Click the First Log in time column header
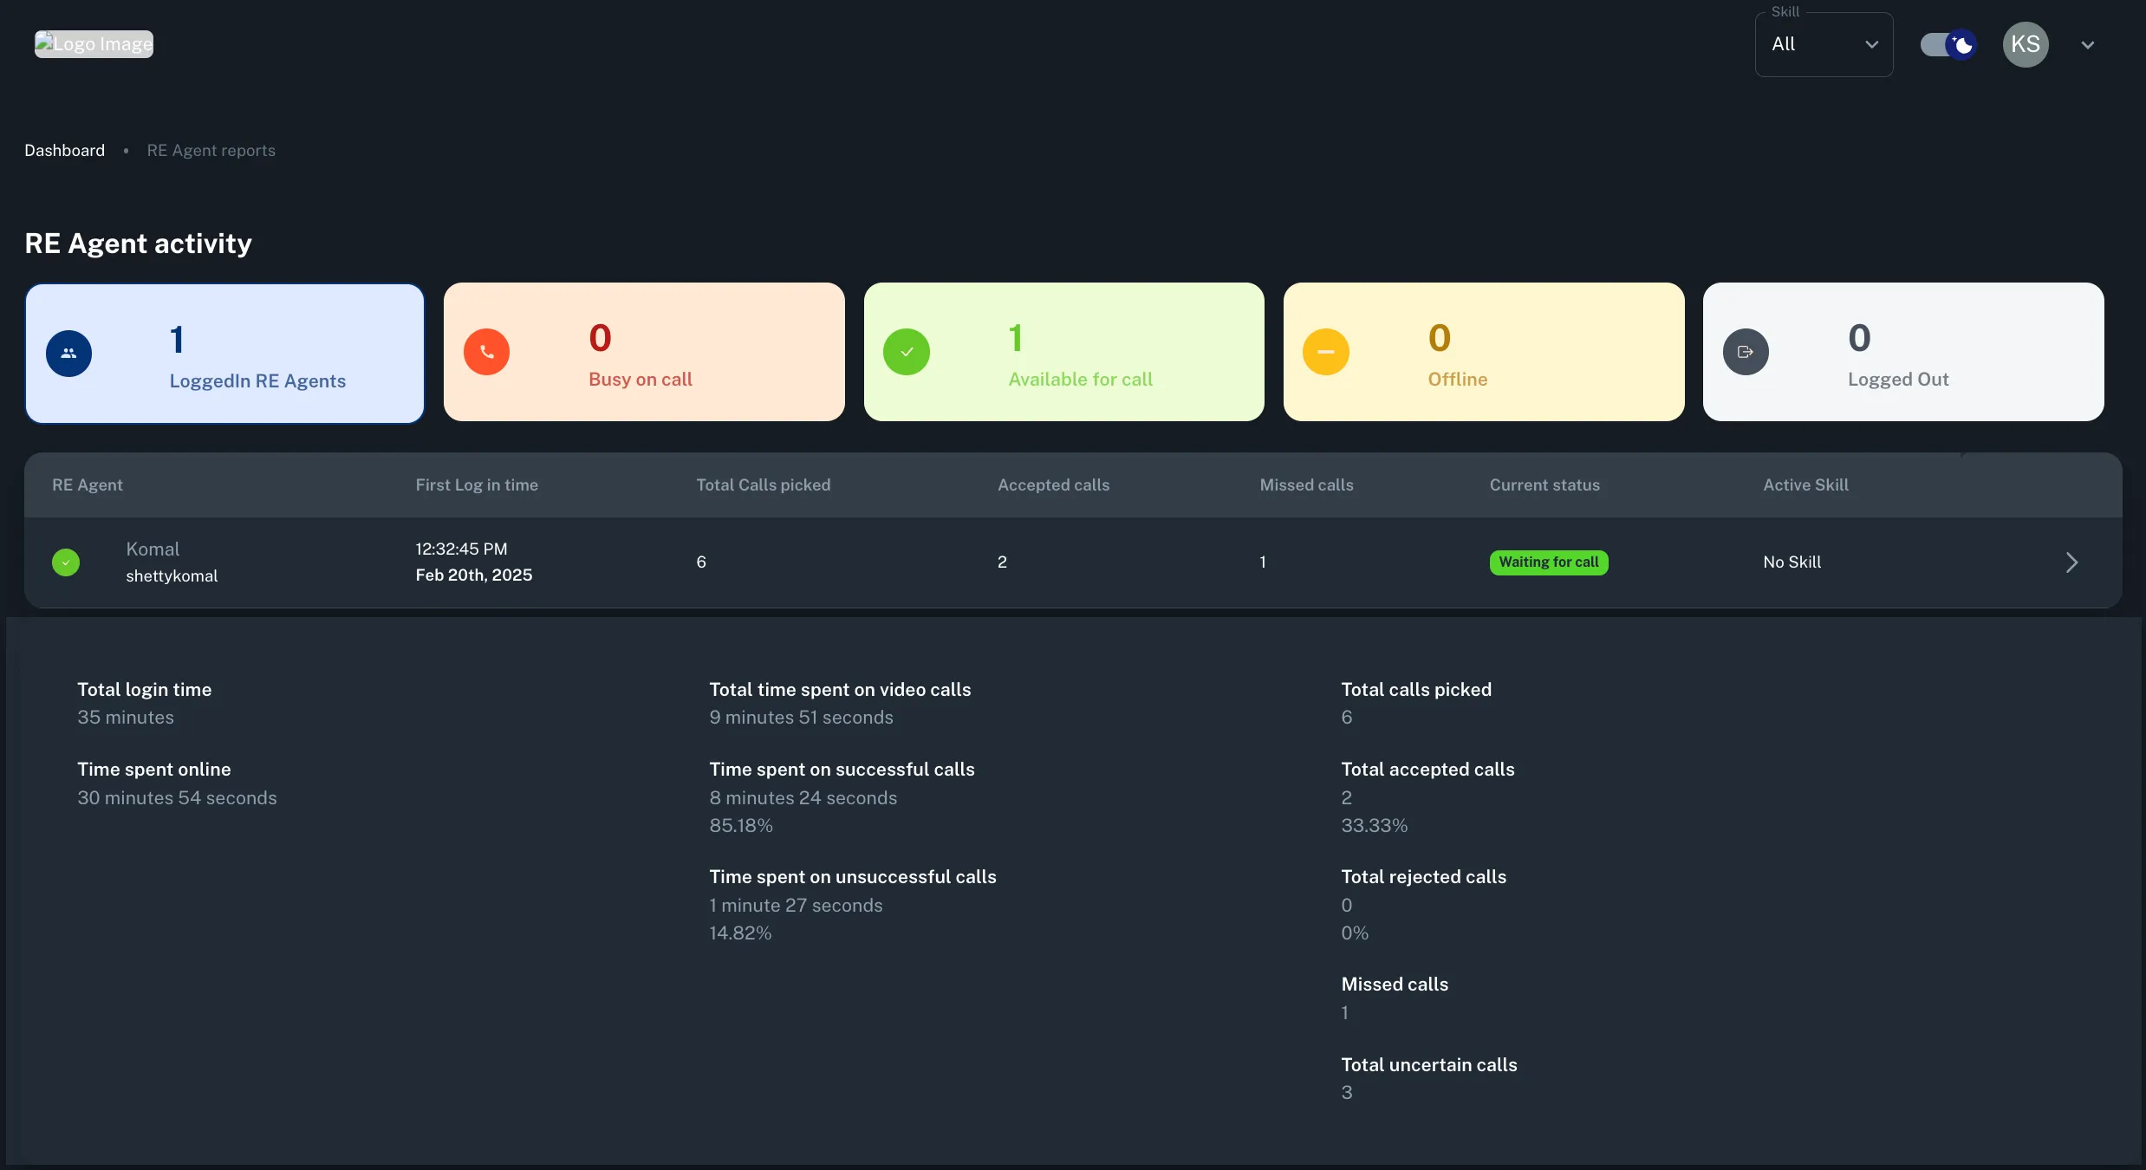This screenshot has height=1170, width=2146. 477,484
